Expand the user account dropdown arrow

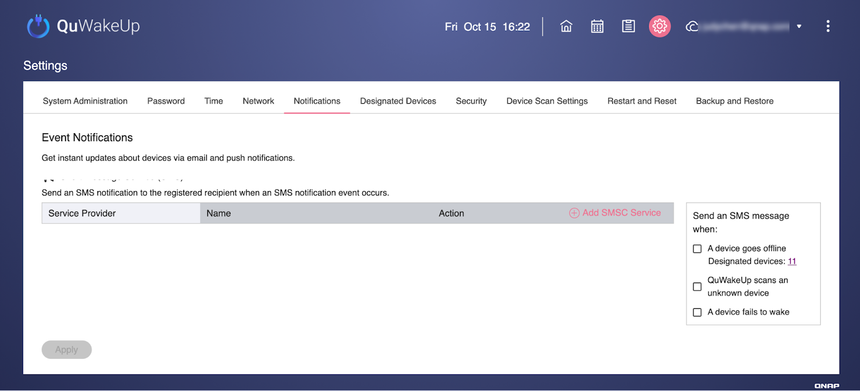pyautogui.click(x=799, y=26)
